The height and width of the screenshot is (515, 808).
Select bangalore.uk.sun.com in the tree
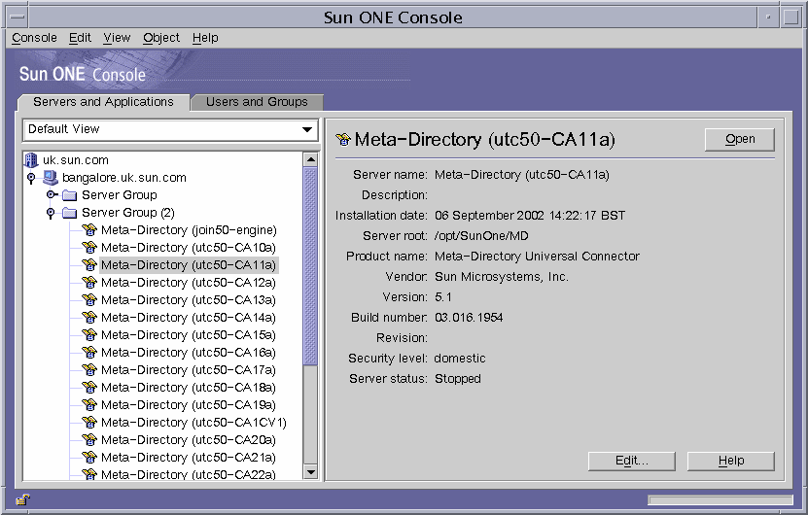124,178
